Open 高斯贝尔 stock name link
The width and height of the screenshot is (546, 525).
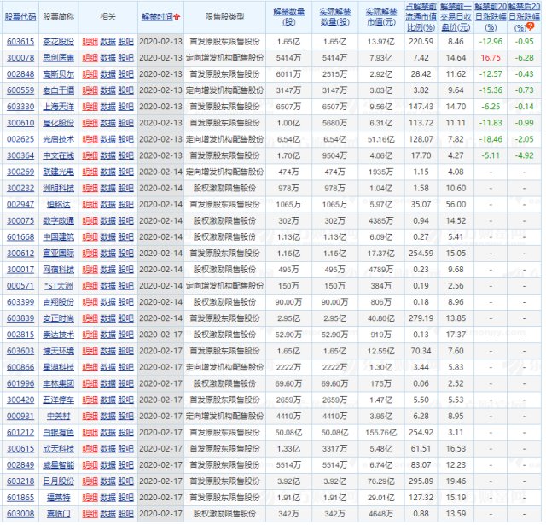tap(59, 74)
